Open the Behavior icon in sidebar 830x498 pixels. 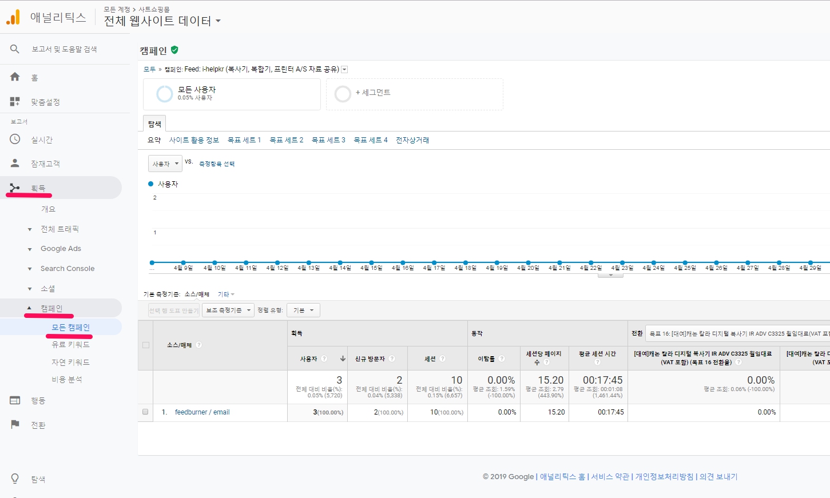pyautogui.click(x=15, y=400)
